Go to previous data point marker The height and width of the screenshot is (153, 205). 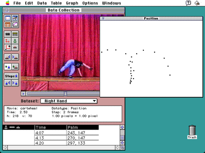8,57
